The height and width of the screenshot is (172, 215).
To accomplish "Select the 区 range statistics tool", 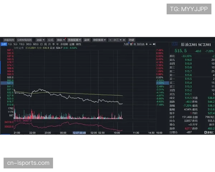I will (x=135, y=44).
